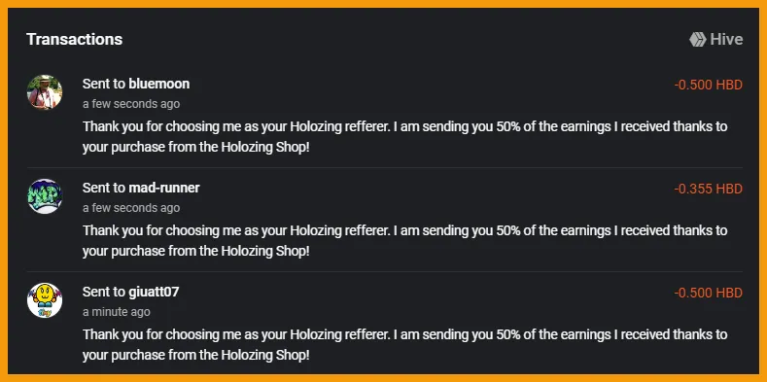Image resolution: width=767 pixels, height=382 pixels.
Task: Open bluemoon's profile avatar
Action: click(x=45, y=92)
